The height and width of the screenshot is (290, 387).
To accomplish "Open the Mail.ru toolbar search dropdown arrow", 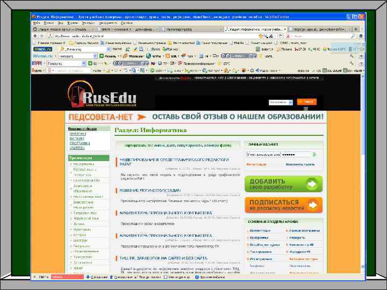I will click(108, 49).
